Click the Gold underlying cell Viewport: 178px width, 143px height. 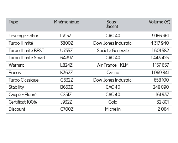pos(113,102)
